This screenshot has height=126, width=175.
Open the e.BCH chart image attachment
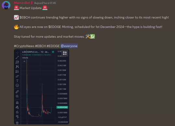click(x=42, y=87)
